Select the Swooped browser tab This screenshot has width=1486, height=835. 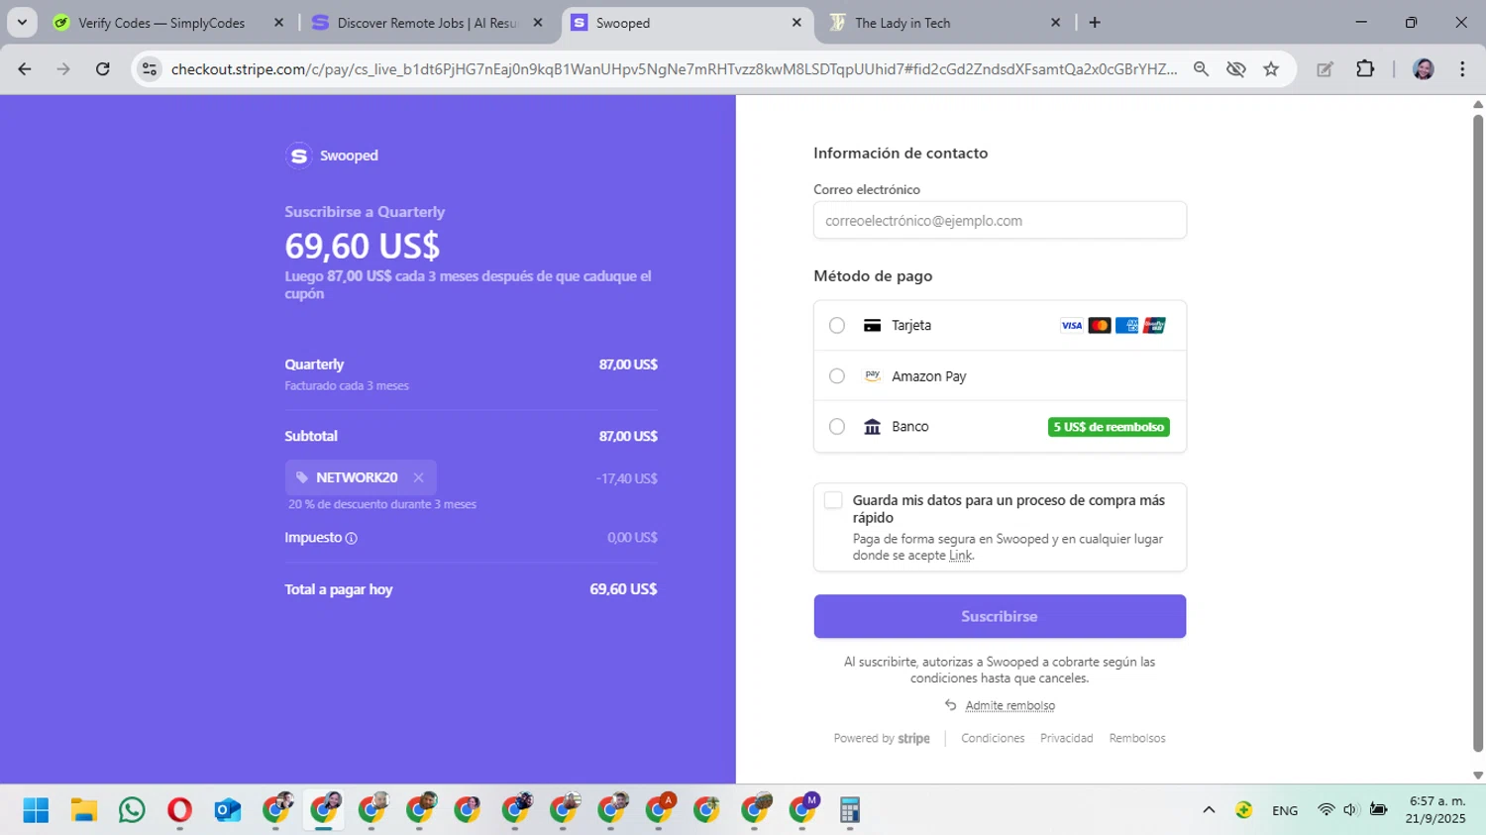point(686,23)
